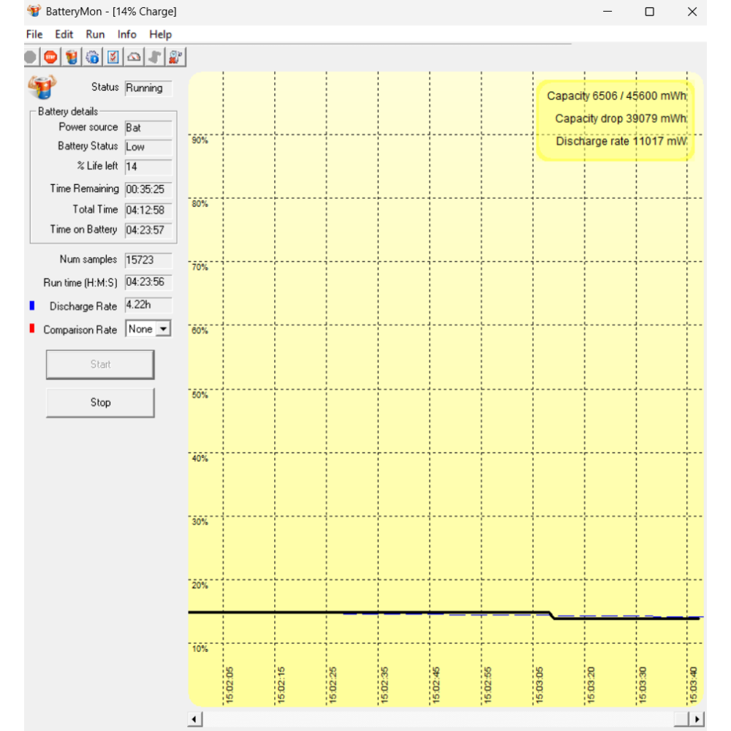Click the horizontal scrollbar left arrow
Viewport: 731px width, 731px height.
pos(195,719)
